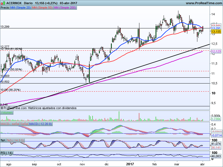Select the 10,803 horizontal level label
223x167 pixels.
coord(5,76)
